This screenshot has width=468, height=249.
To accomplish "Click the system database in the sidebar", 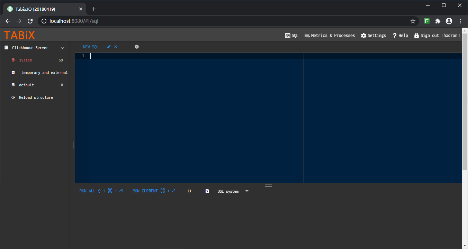I will (x=25, y=60).
